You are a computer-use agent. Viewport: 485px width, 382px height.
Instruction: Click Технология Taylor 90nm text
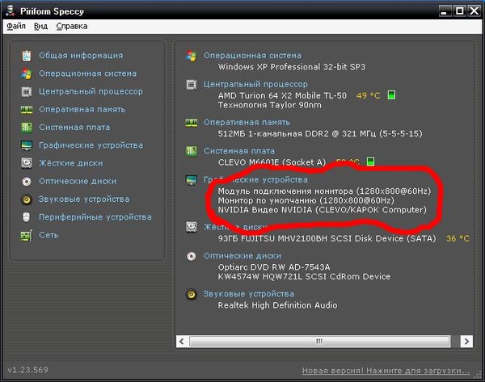click(269, 105)
